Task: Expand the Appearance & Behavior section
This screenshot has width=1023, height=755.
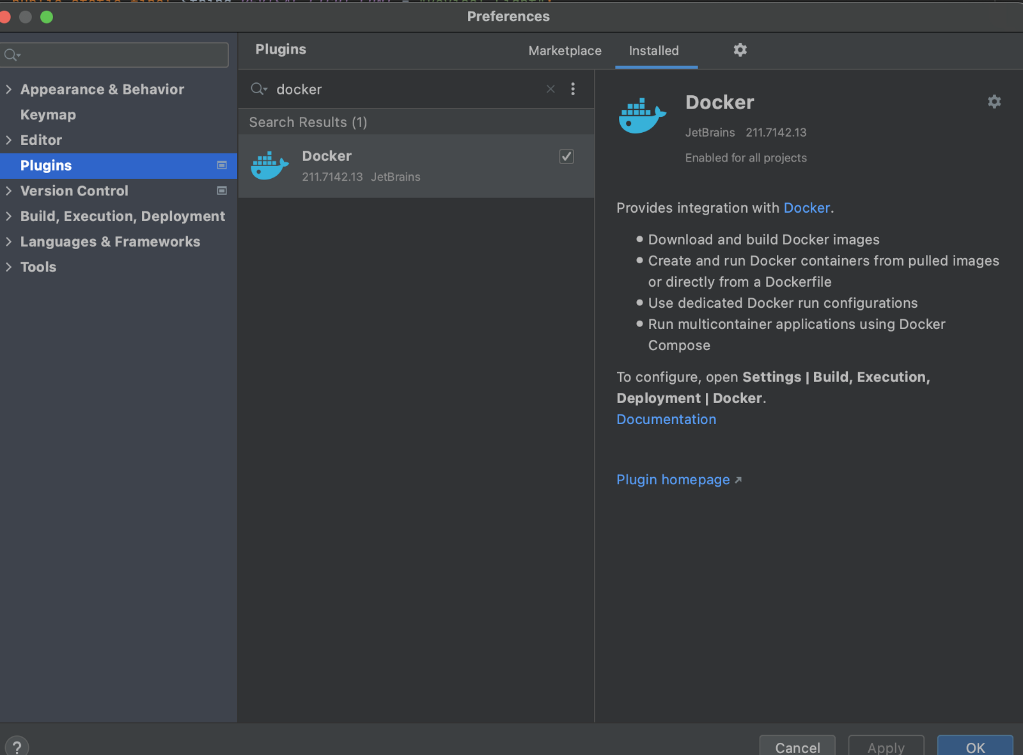Action: pos(9,89)
